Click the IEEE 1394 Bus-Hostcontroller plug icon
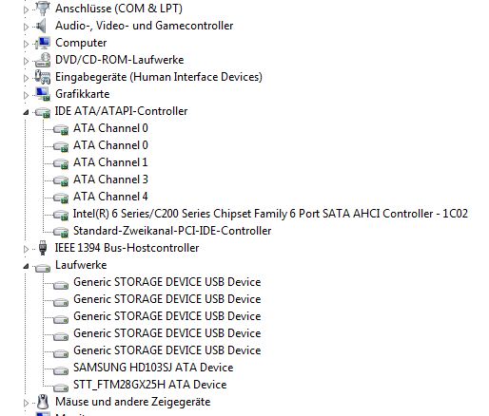 click(43, 248)
